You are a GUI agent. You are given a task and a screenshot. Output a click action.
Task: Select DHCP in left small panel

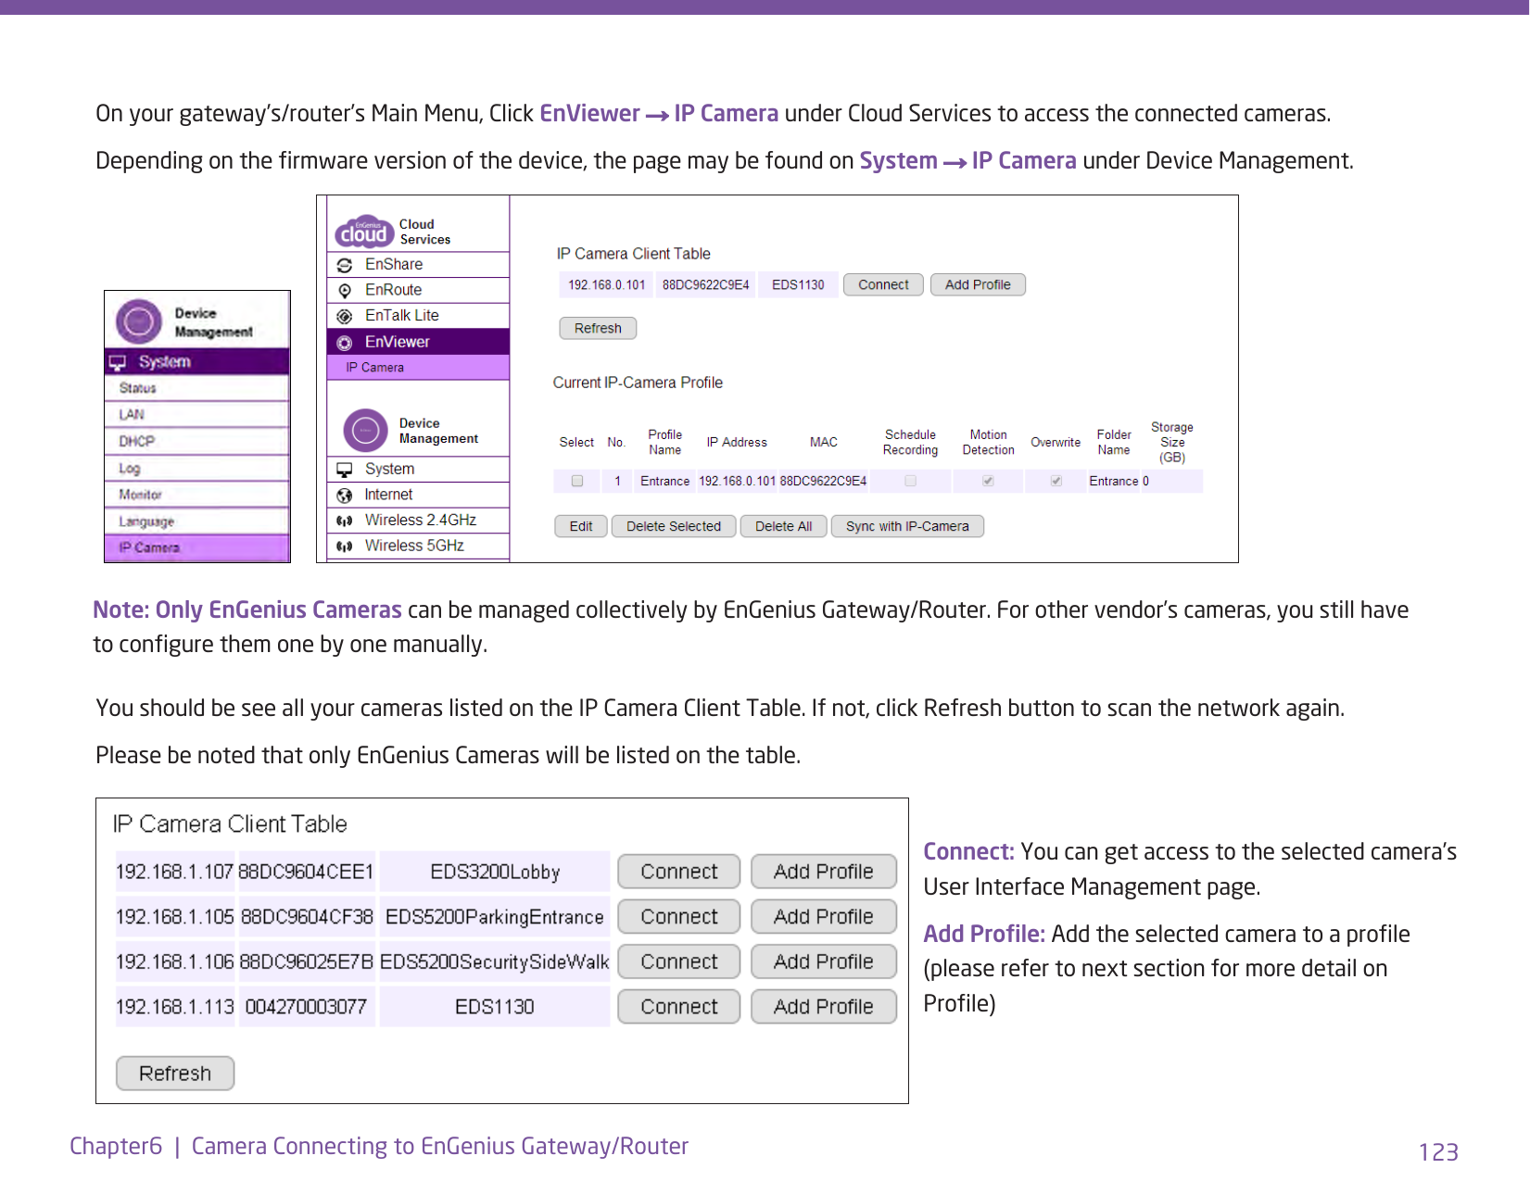pyautogui.click(x=197, y=442)
